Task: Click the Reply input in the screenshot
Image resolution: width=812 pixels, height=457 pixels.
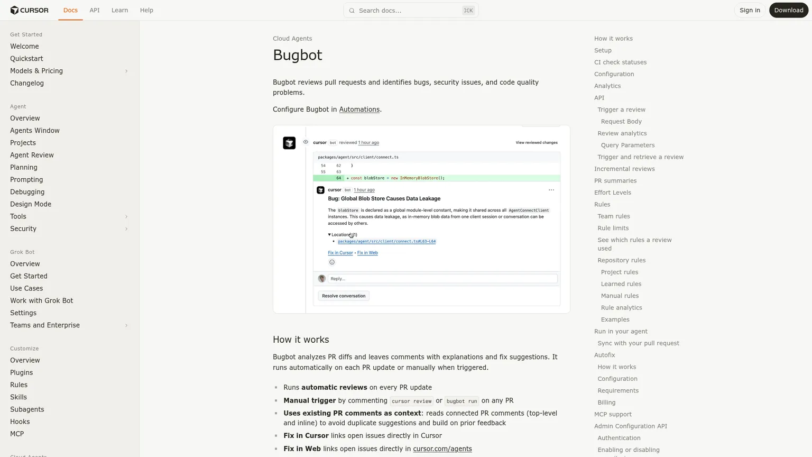Action: pyautogui.click(x=442, y=279)
